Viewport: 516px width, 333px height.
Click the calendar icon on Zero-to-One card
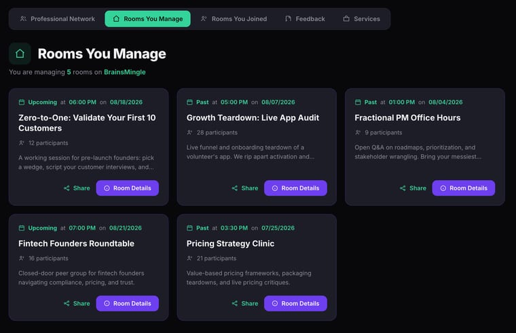pos(22,102)
